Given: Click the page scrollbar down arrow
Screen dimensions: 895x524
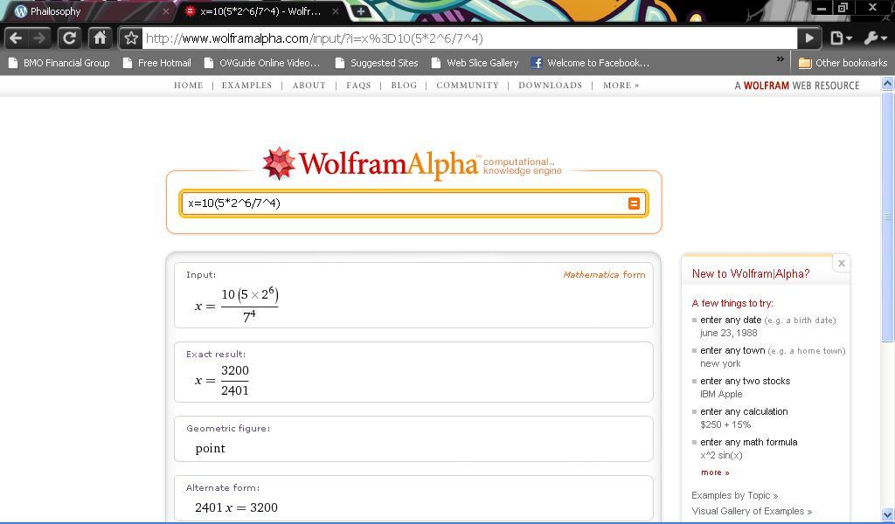Looking at the screenshot, I should coord(888,514).
